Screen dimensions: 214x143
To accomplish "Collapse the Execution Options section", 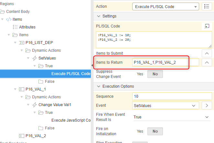I will click(x=99, y=86).
